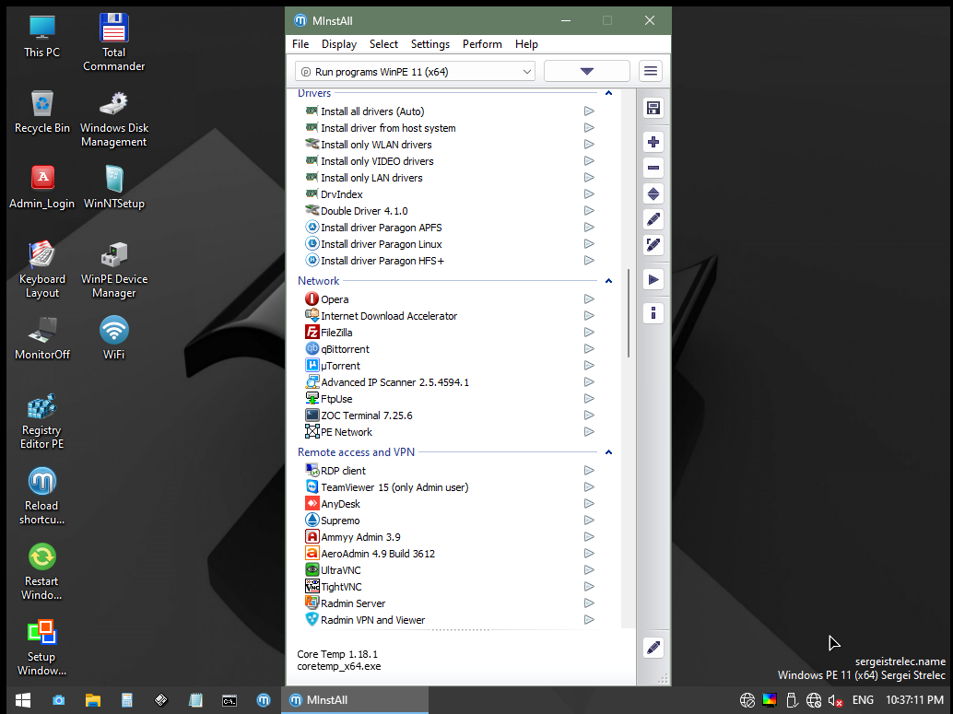The width and height of the screenshot is (953, 714).
Task: Open the Perform menu
Action: point(482,44)
